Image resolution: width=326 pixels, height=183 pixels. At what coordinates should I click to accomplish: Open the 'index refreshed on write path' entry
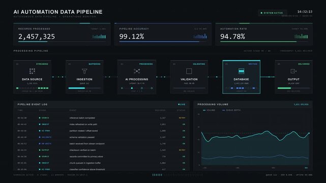pyautogui.click(x=101, y=125)
